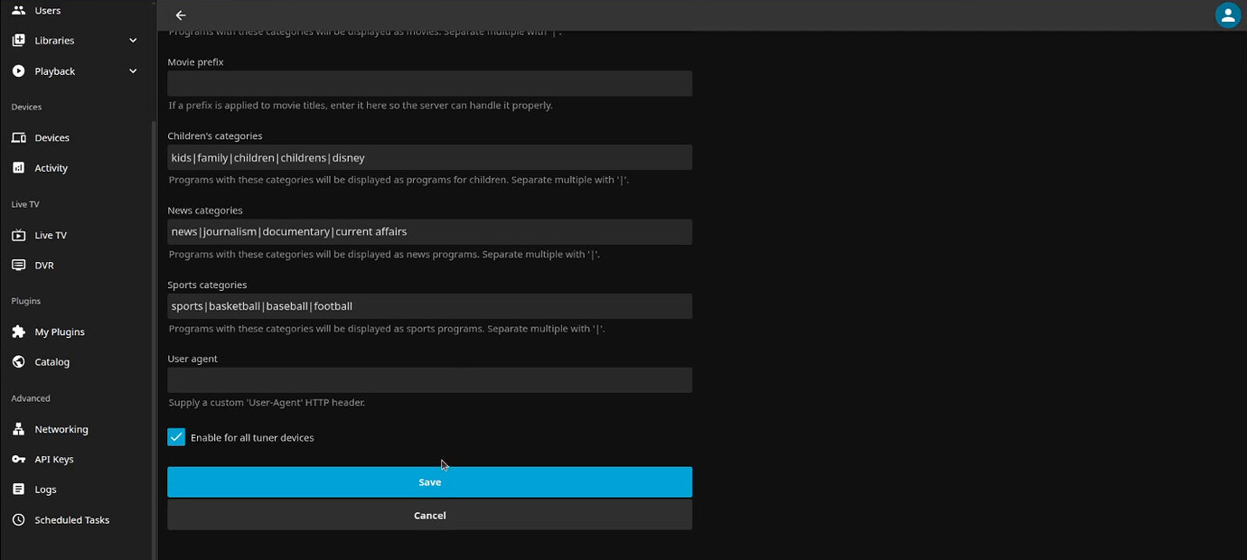The image size is (1247, 560).
Task: Toggle Enable for all tuner devices
Action: [x=177, y=437]
